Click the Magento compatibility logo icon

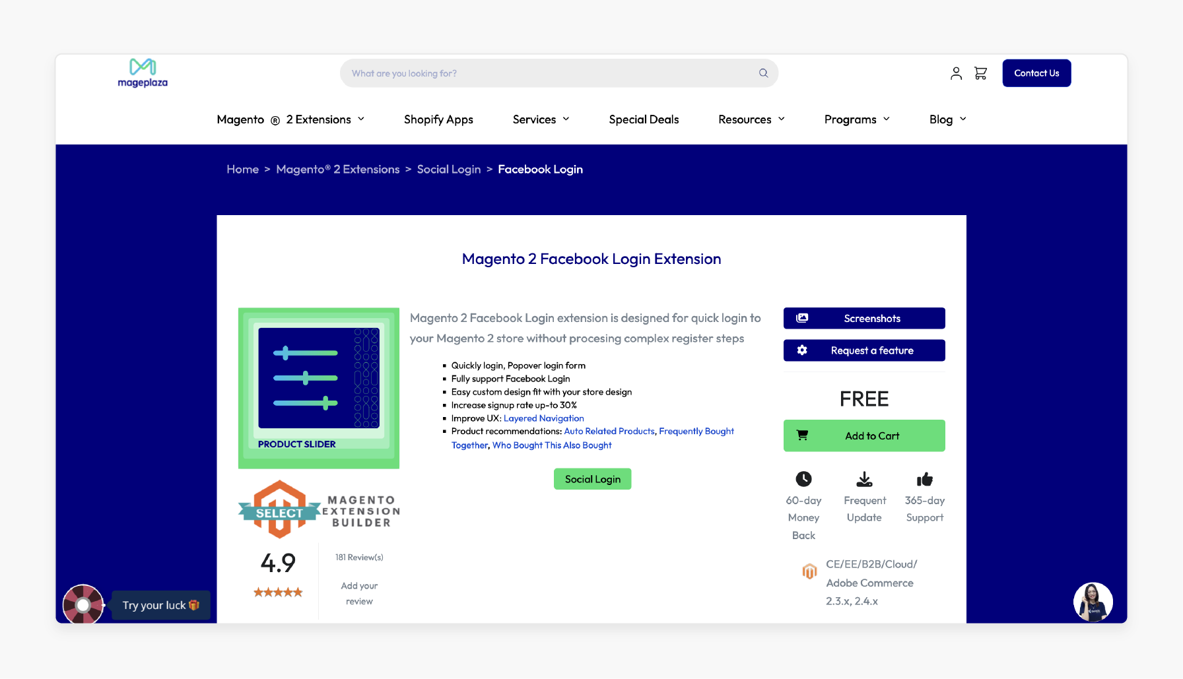point(809,571)
